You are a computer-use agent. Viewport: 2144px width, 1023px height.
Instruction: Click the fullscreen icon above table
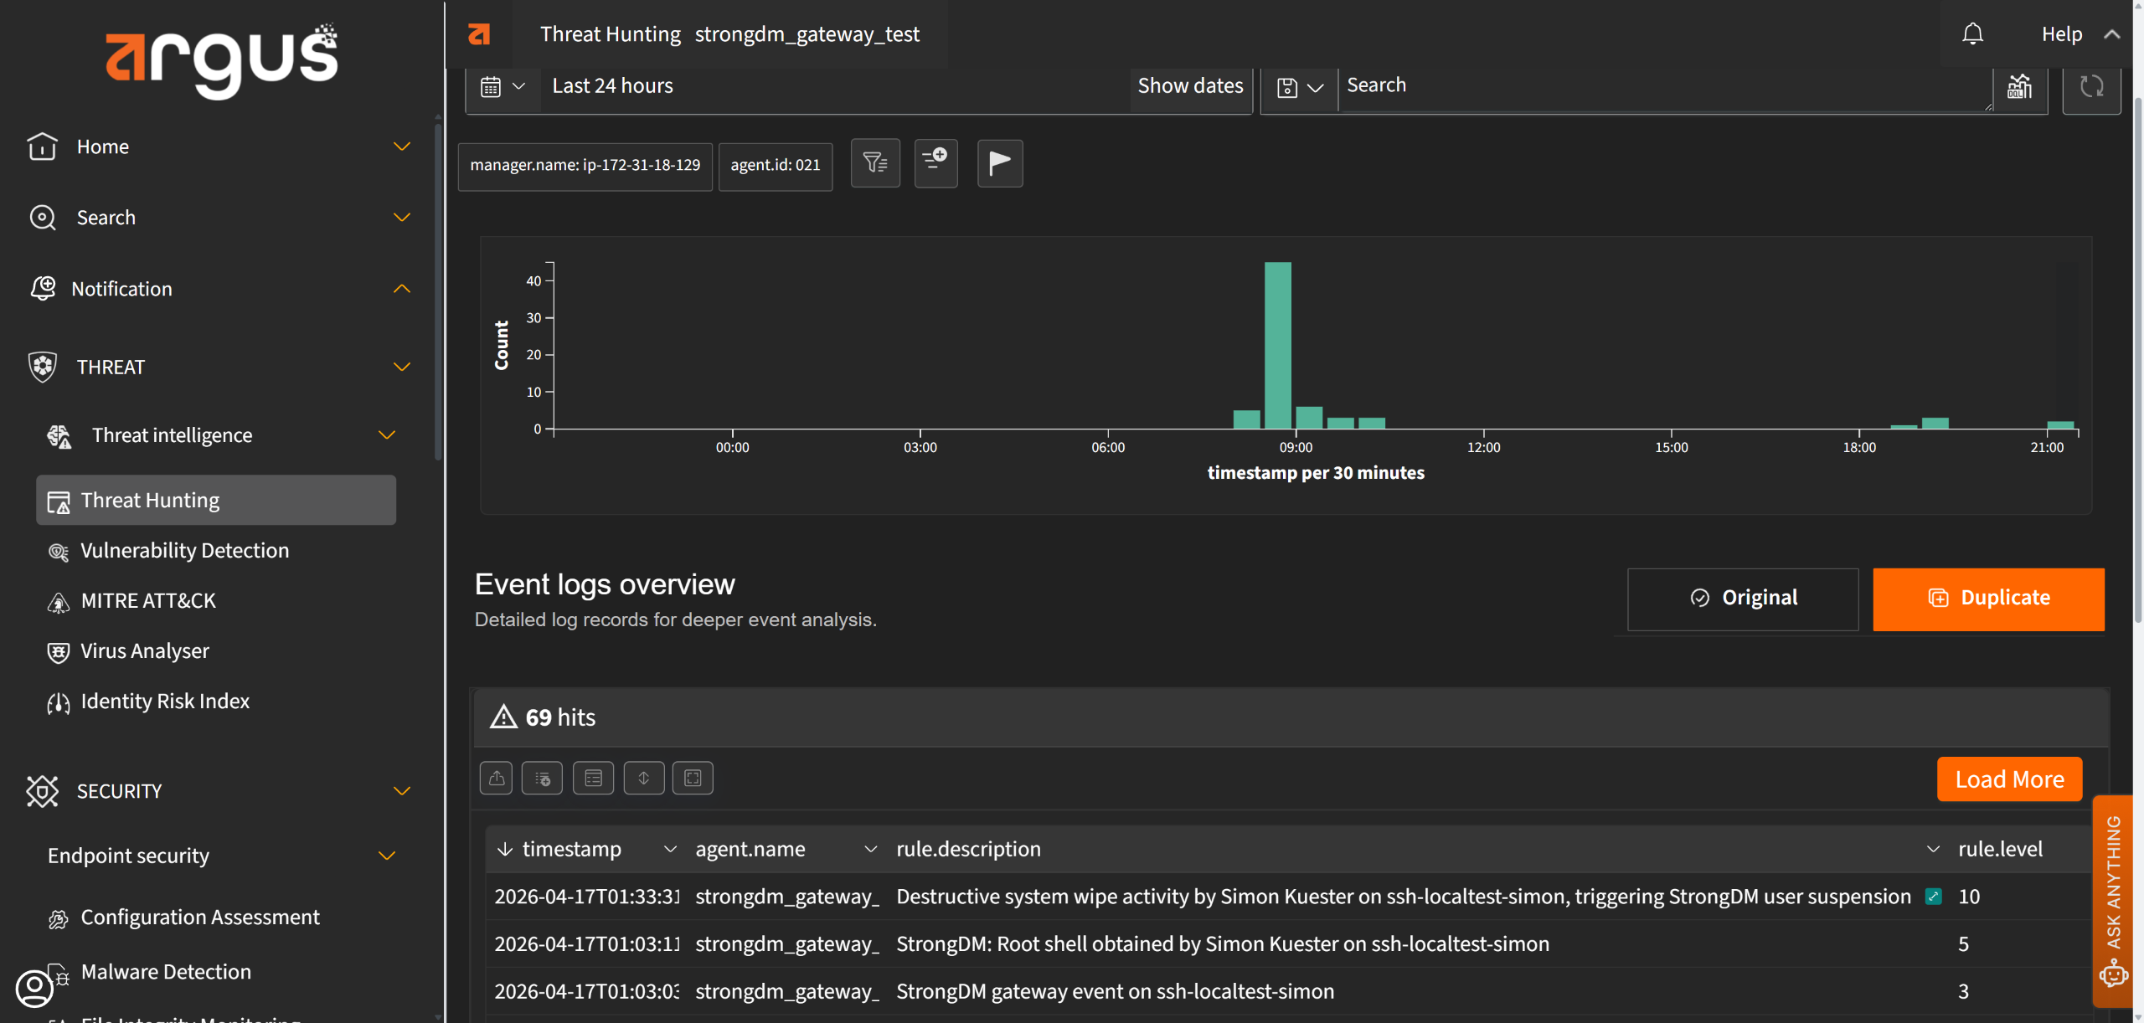click(693, 779)
